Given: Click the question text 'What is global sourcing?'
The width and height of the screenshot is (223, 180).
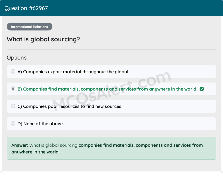Looking at the screenshot, I should click(x=43, y=39).
